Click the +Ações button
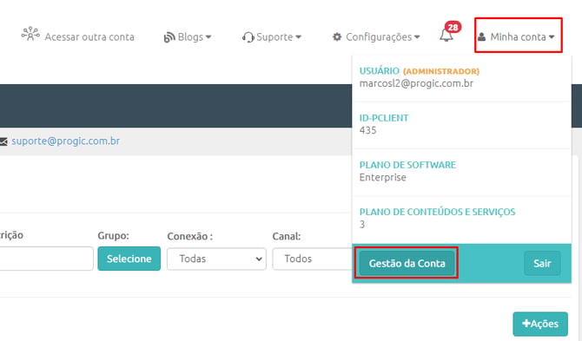The width and height of the screenshot is (582, 341). (x=540, y=324)
